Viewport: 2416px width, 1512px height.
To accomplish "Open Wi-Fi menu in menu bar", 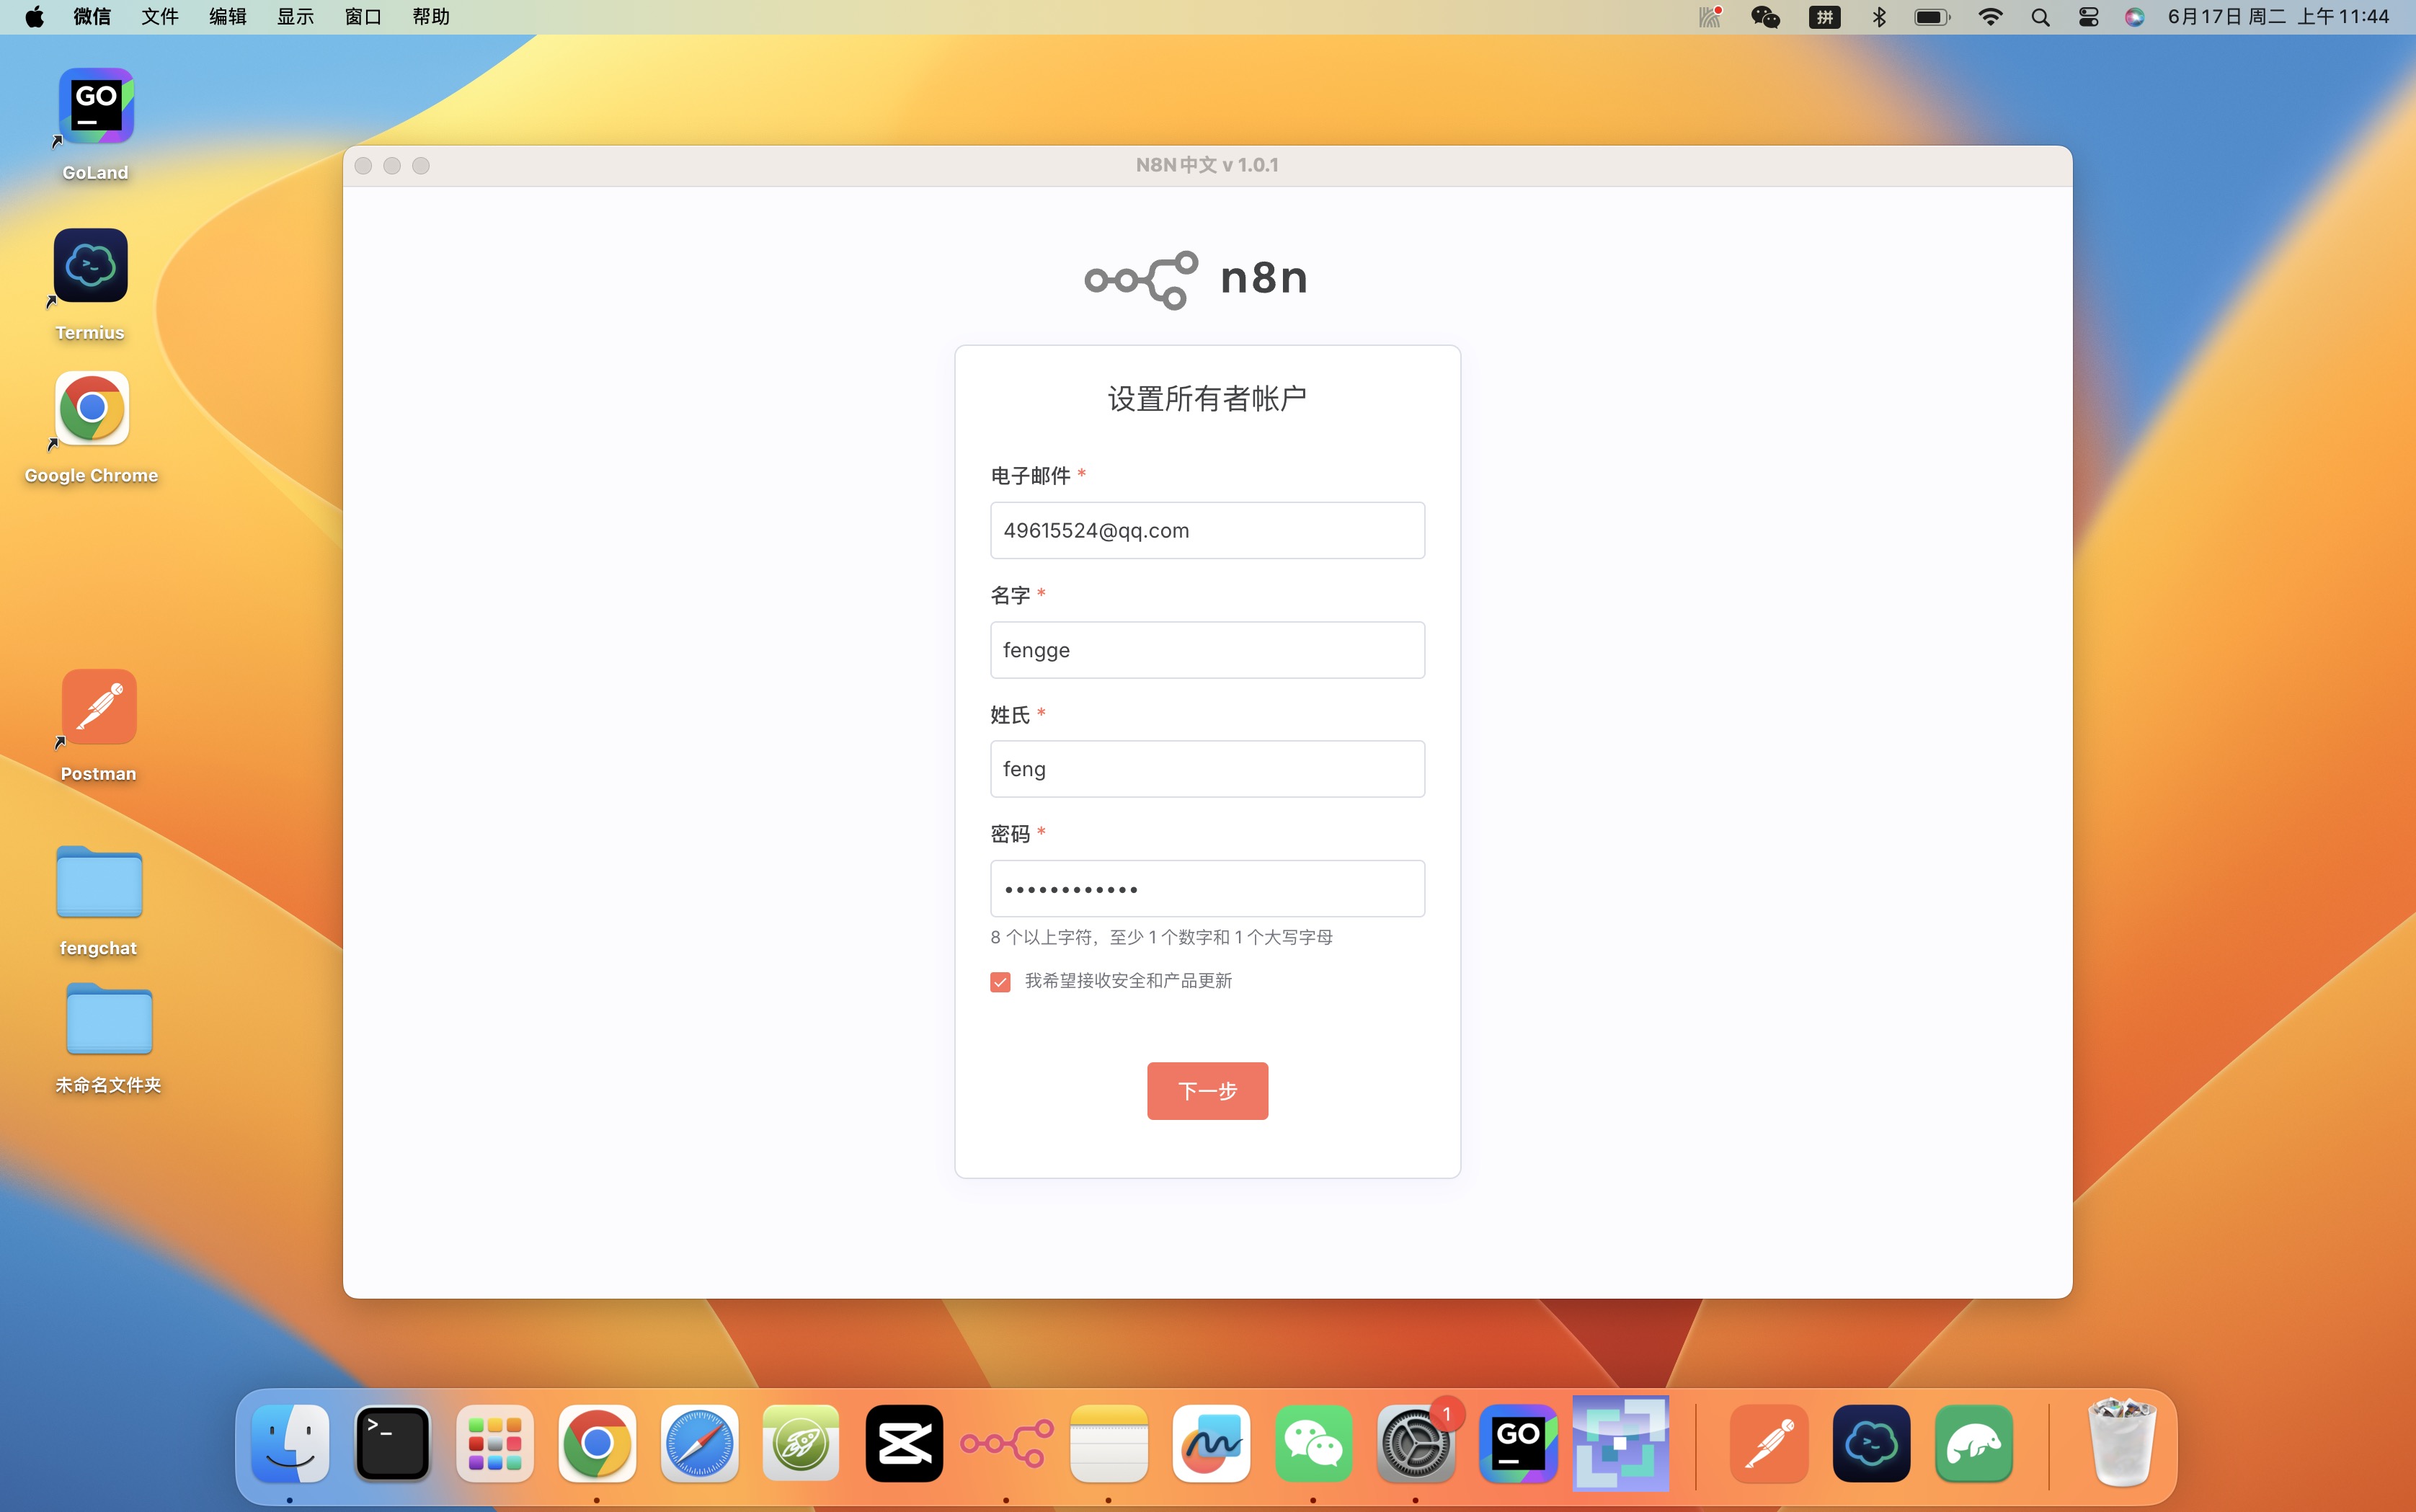I will (x=1990, y=17).
